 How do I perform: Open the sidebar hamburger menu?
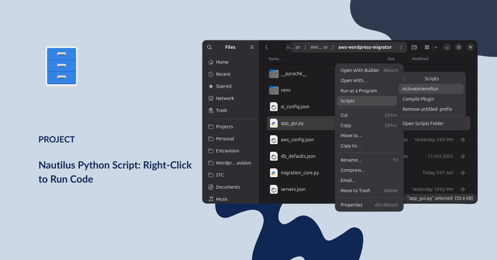(x=252, y=47)
